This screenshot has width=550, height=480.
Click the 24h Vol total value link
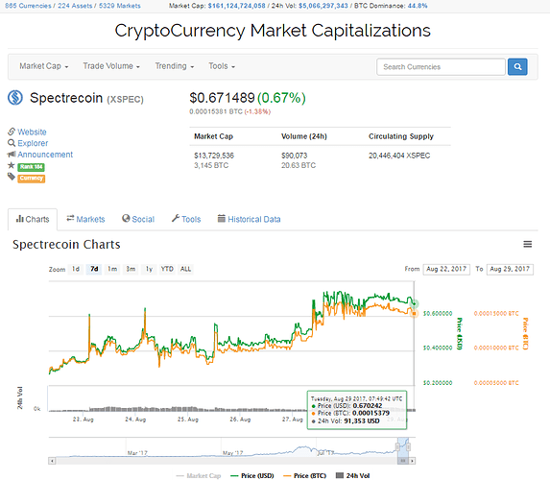(x=323, y=6)
